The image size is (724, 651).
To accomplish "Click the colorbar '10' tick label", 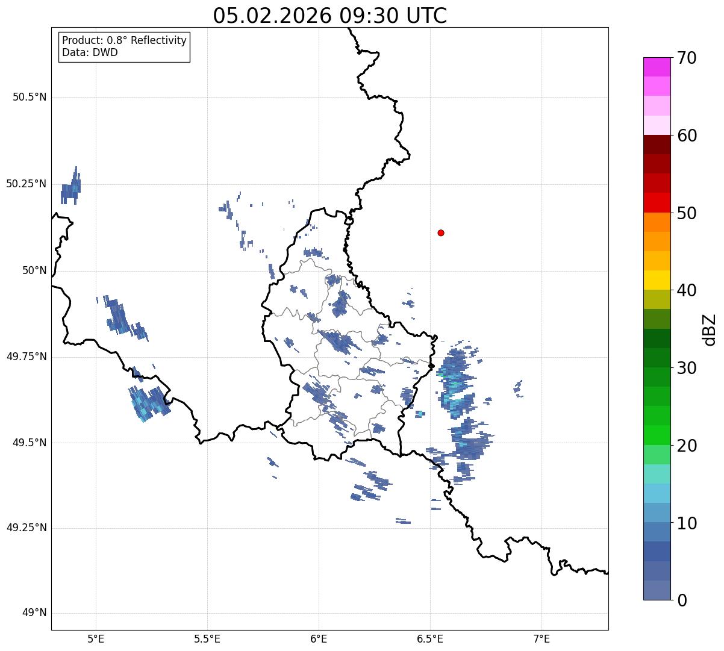I will click(687, 523).
